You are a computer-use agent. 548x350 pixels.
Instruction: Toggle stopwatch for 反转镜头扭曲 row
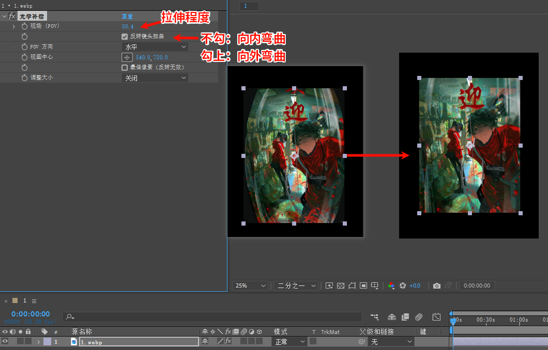24,36
